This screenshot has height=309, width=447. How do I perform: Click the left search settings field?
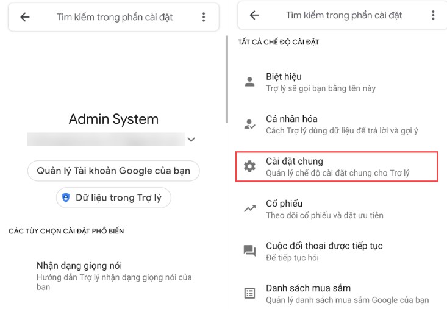click(x=115, y=17)
